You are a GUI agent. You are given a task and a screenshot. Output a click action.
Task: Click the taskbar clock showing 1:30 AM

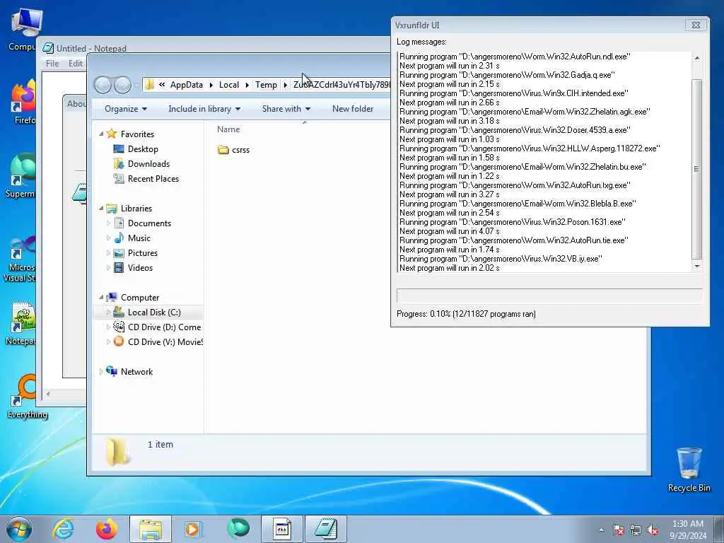tap(687, 529)
